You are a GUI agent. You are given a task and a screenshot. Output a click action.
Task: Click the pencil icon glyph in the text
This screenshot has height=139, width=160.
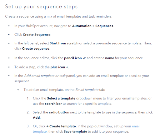click(x=84, y=58)
